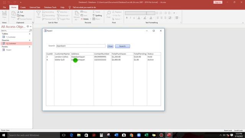The width and height of the screenshot is (245, 138).
Task: Select Q_Customer query in navigation pane
Action: pyautogui.click(x=16, y=43)
